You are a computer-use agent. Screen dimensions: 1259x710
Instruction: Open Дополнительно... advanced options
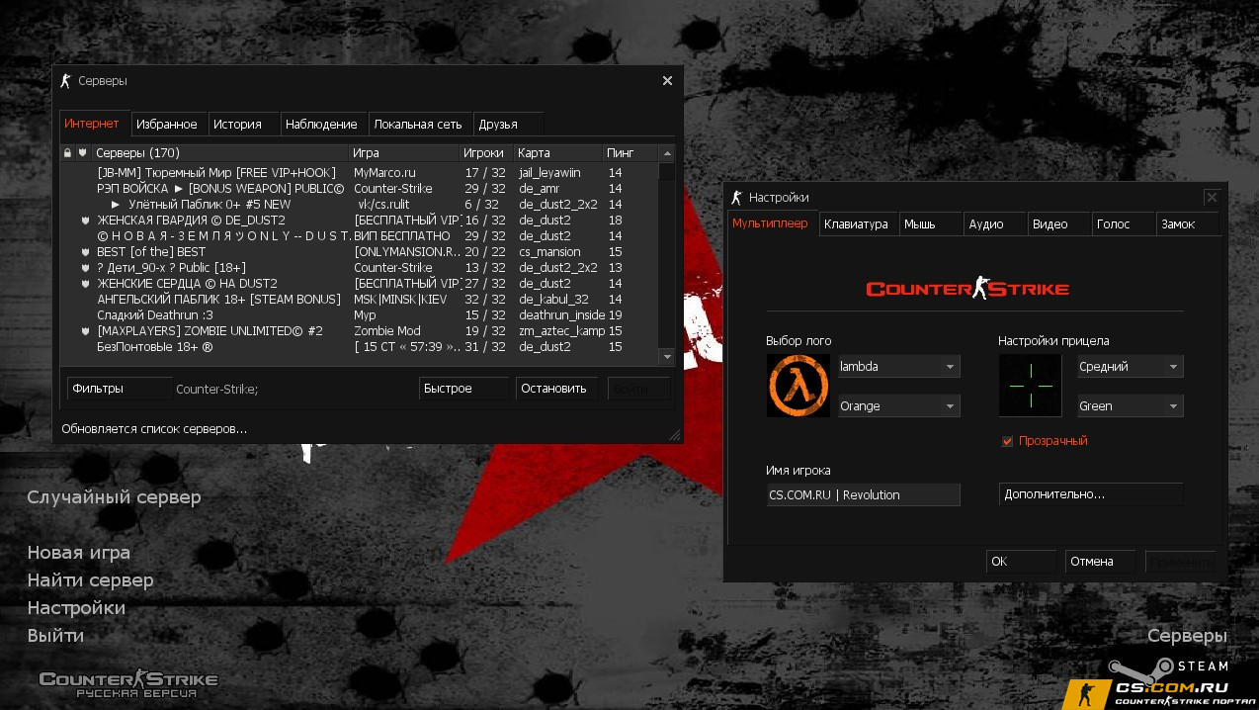pyautogui.click(x=1091, y=494)
